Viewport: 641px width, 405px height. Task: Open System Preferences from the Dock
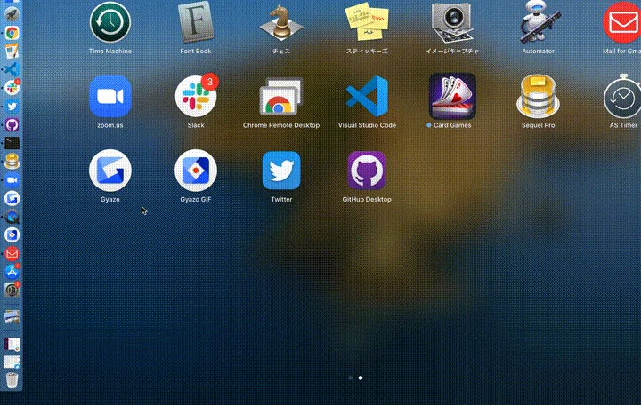(x=12, y=290)
